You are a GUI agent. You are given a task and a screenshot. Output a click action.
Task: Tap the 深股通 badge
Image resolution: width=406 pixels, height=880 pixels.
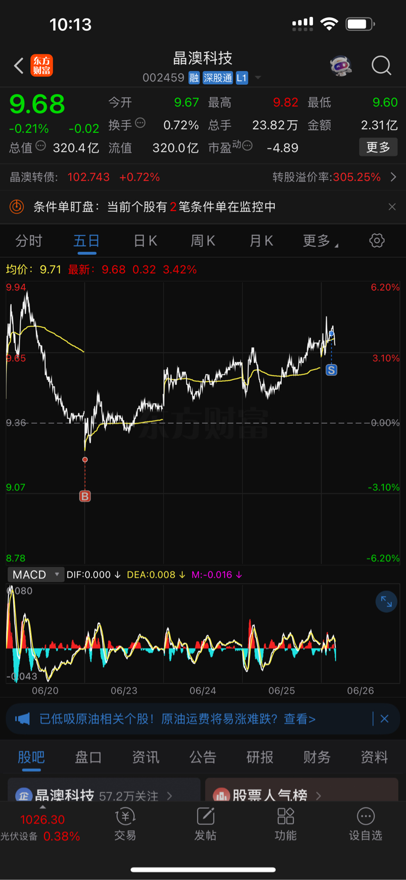(x=218, y=78)
